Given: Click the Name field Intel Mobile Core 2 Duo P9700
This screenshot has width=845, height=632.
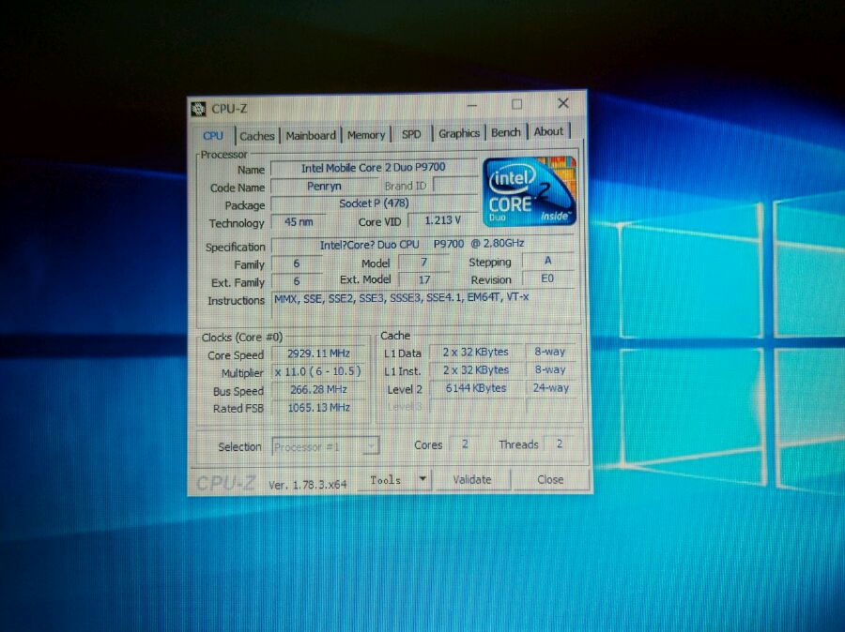Looking at the screenshot, I should point(374,168).
